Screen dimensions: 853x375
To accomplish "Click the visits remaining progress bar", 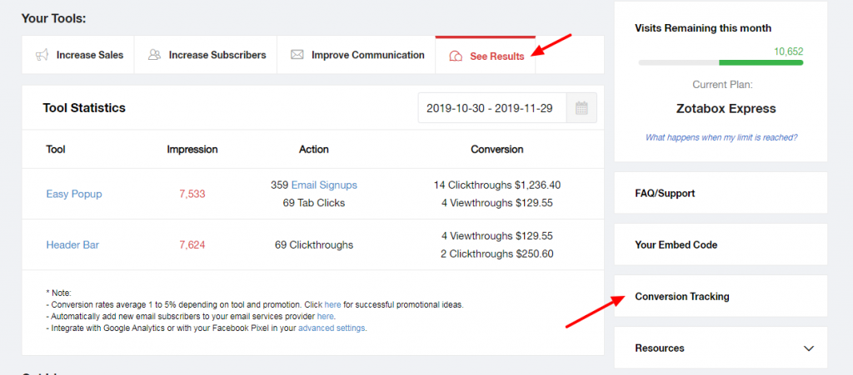I will pyautogui.click(x=721, y=63).
